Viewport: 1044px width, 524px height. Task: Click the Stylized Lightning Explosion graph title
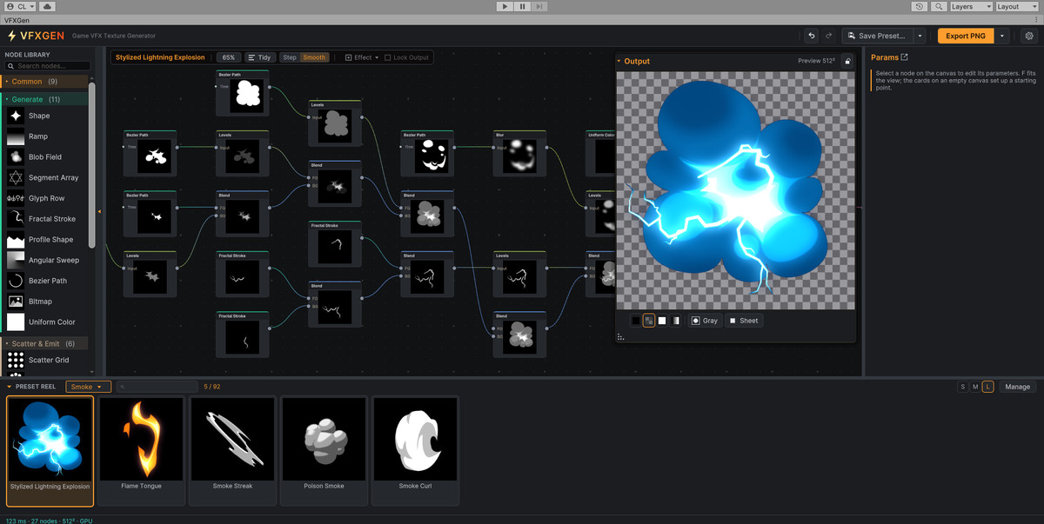click(x=160, y=57)
